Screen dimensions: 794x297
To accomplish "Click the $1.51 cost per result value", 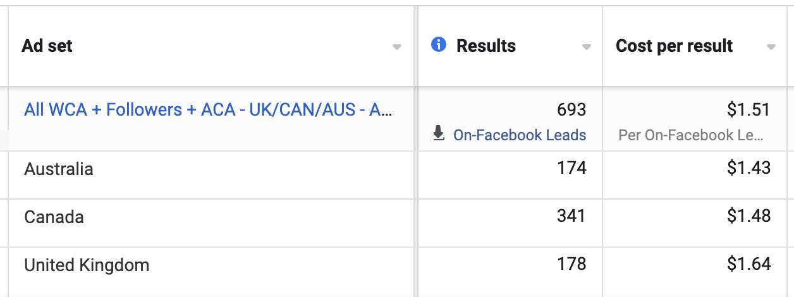I will click(x=748, y=110).
